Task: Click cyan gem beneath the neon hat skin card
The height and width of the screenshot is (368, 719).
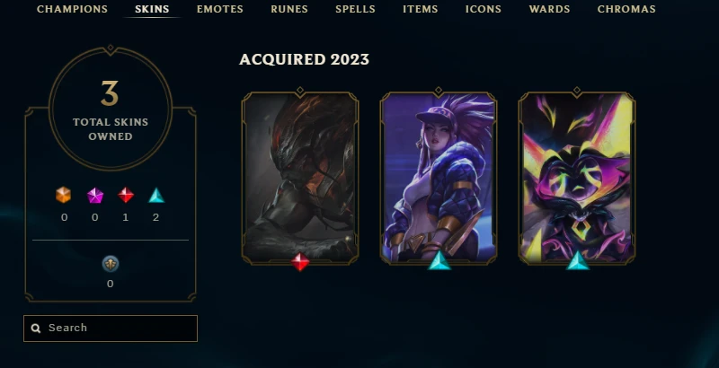Action: click(x=577, y=261)
